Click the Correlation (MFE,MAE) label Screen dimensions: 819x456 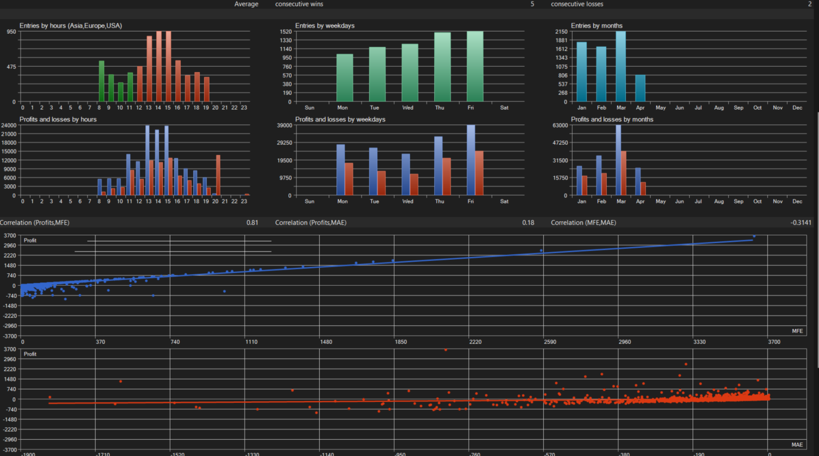(x=583, y=223)
